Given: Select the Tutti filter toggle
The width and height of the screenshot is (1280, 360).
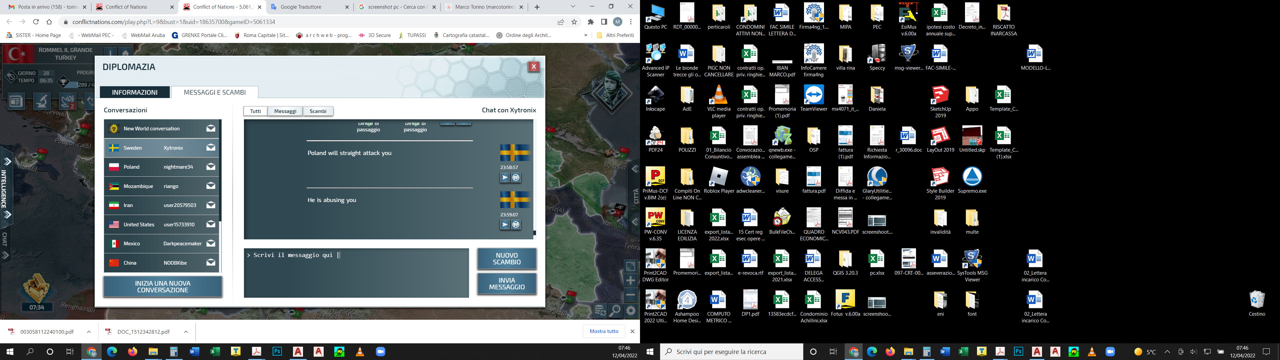Looking at the screenshot, I should point(255,111).
